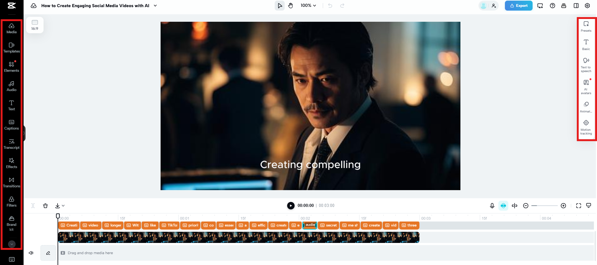Image resolution: width=597 pixels, height=265 pixels.
Task: Select the video clip on the timeline
Action: pos(239,237)
